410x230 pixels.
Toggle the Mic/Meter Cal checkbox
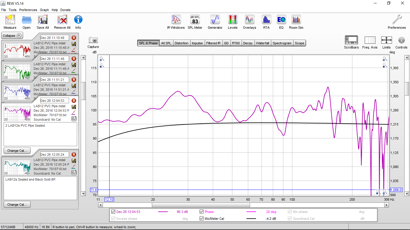(x=201, y=219)
